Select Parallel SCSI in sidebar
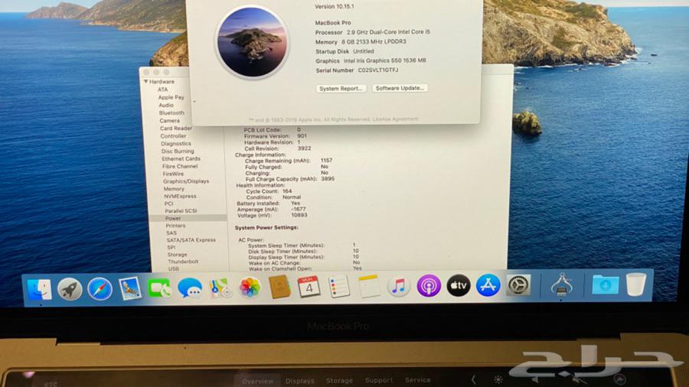The image size is (689, 387). pyautogui.click(x=181, y=211)
